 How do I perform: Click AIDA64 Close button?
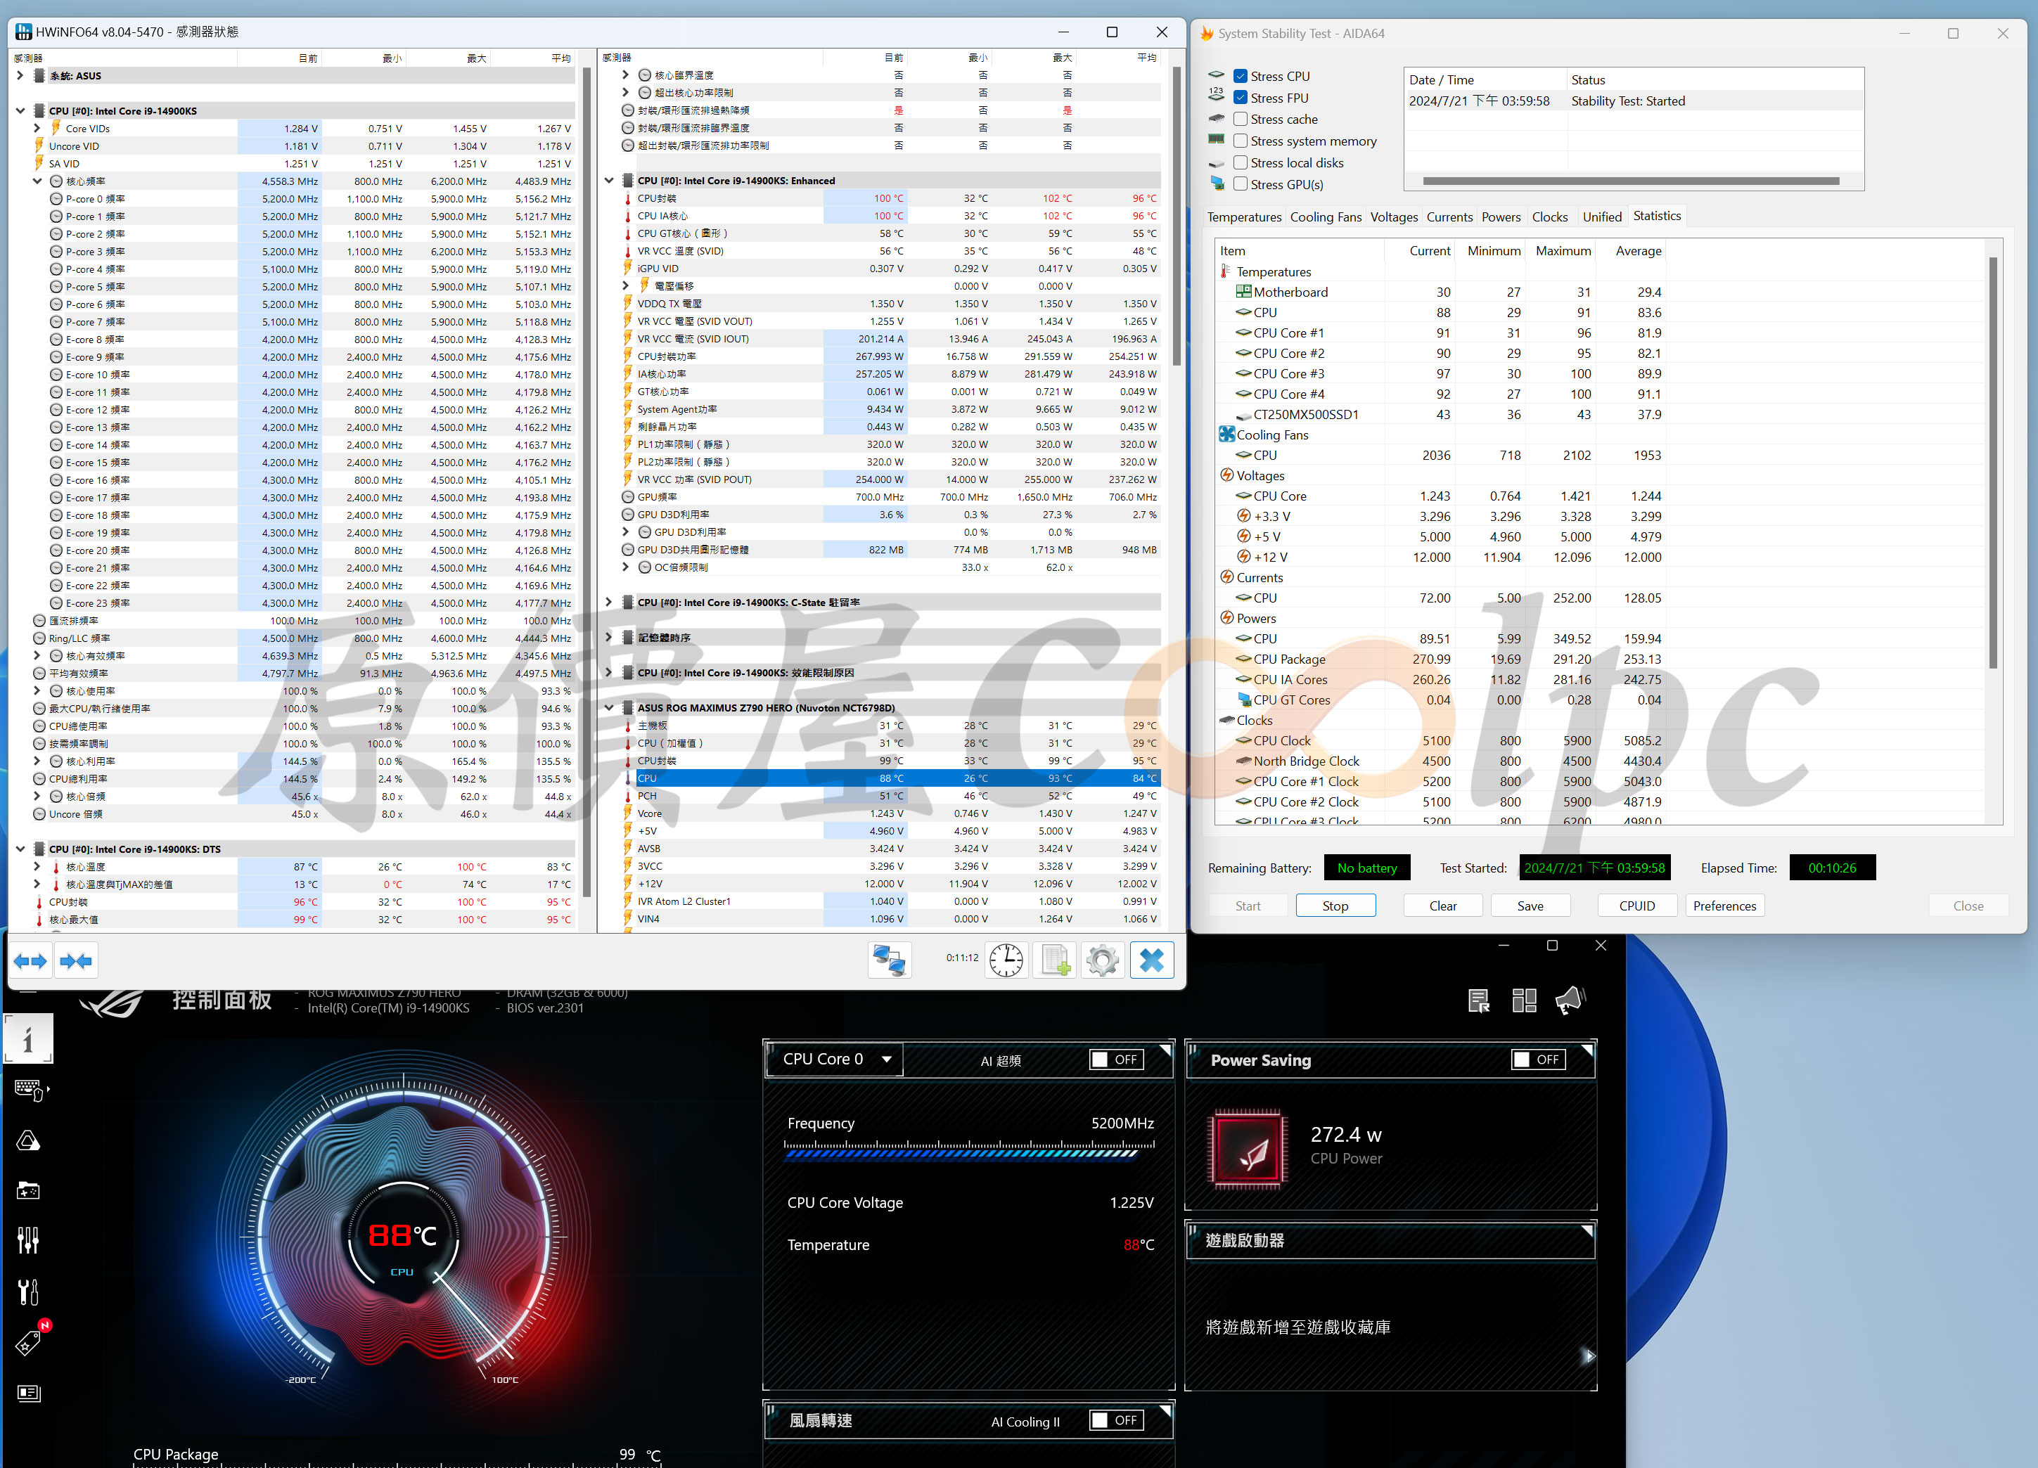tap(1968, 906)
